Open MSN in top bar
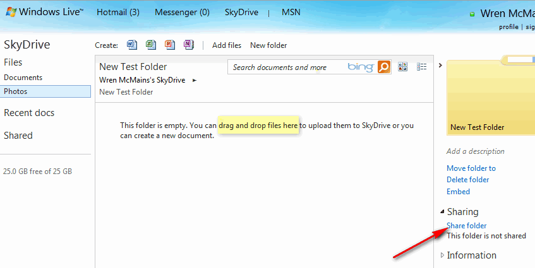This screenshot has height=268, width=535. click(x=291, y=12)
